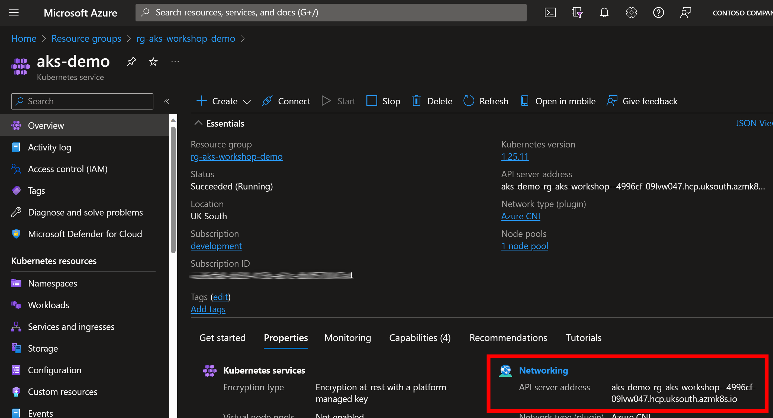This screenshot has width=773, height=418.
Task: Click the sidebar scroll-up arrow
Action: [x=173, y=121]
